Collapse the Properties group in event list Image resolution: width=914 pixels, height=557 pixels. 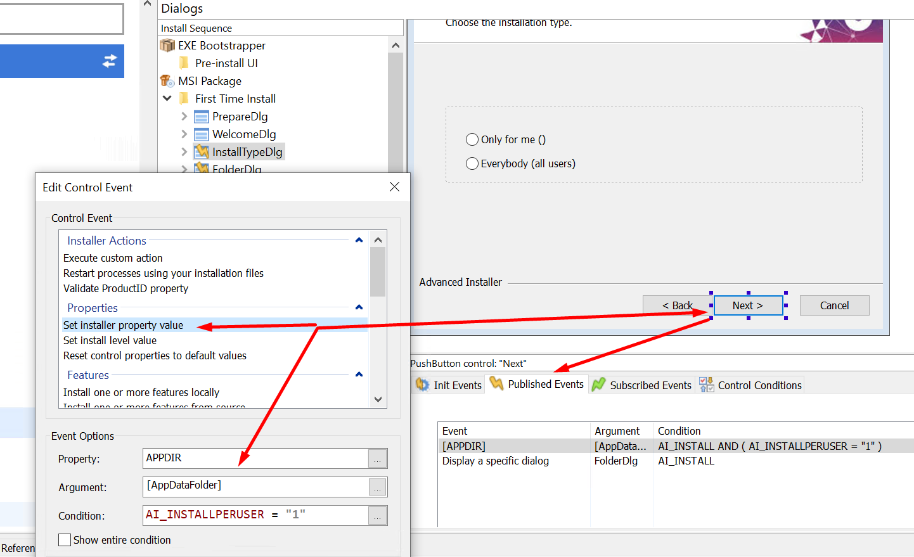[359, 308]
